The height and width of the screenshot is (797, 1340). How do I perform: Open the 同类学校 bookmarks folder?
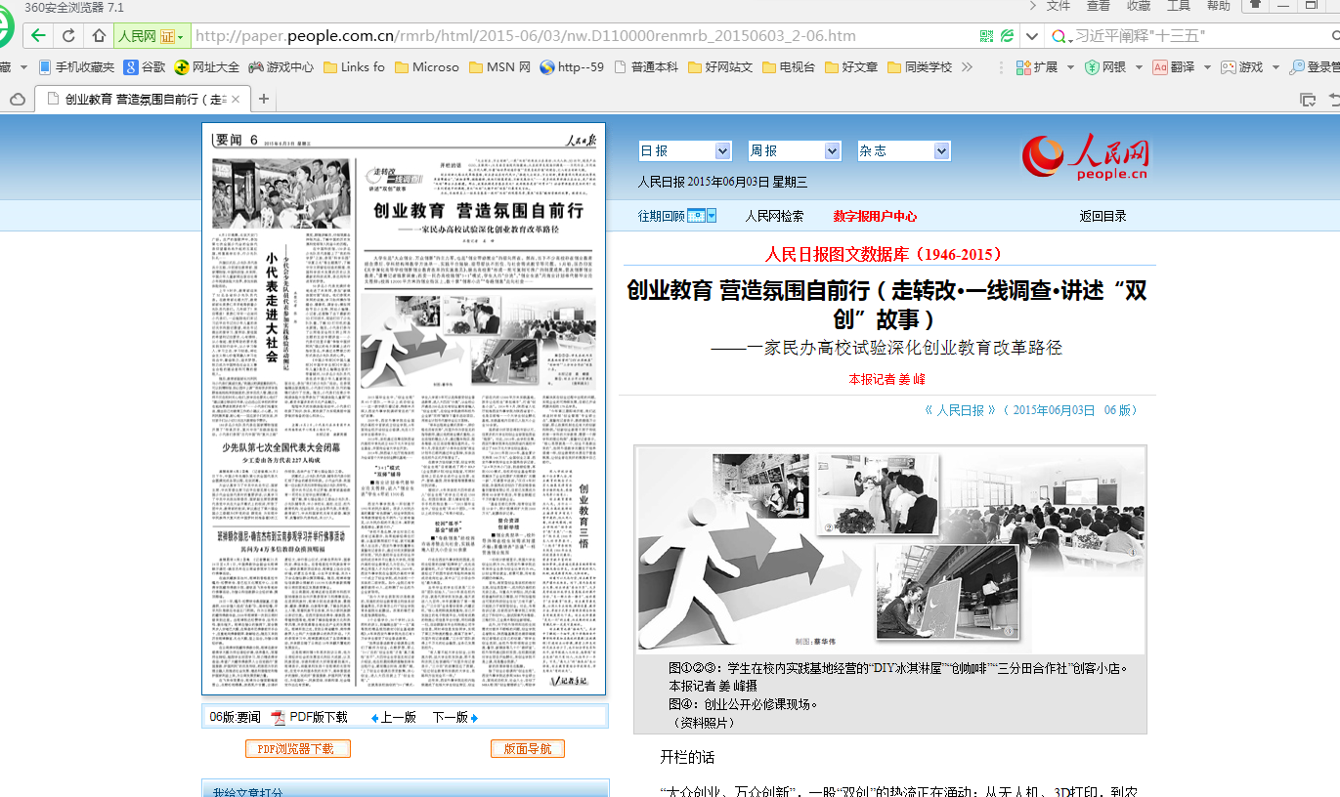click(x=920, y=67)
